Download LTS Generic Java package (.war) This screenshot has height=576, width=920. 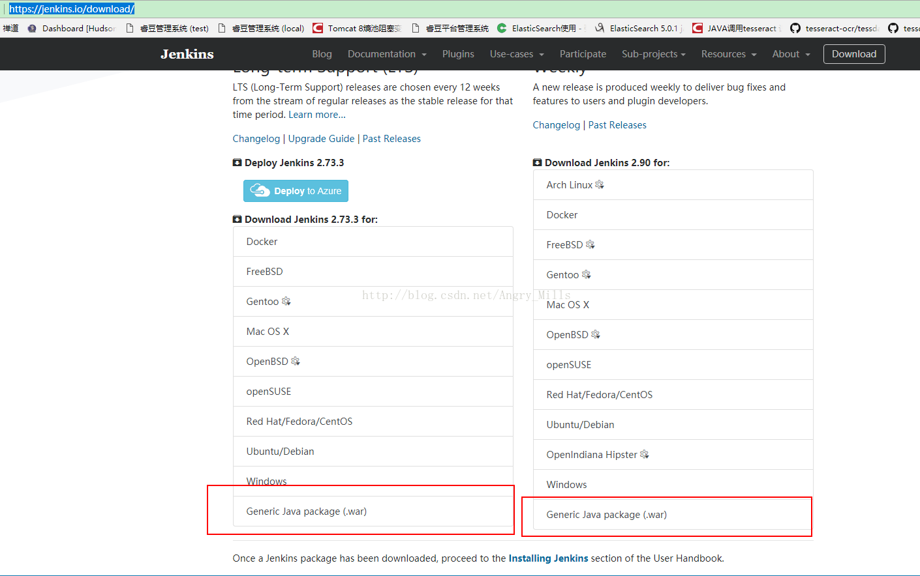(x=373, y=511)
